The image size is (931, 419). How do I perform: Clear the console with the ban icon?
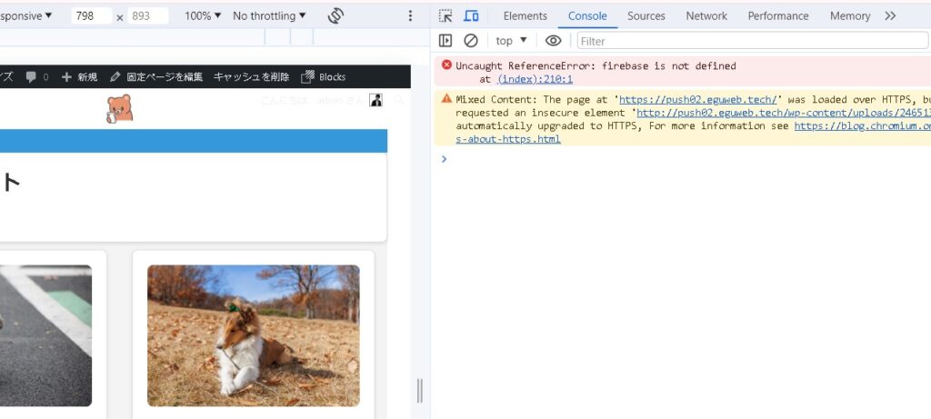[471, 41]
